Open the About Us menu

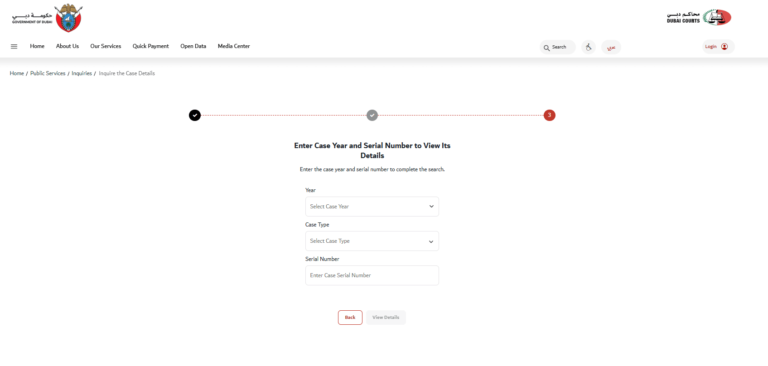[68, 46]
